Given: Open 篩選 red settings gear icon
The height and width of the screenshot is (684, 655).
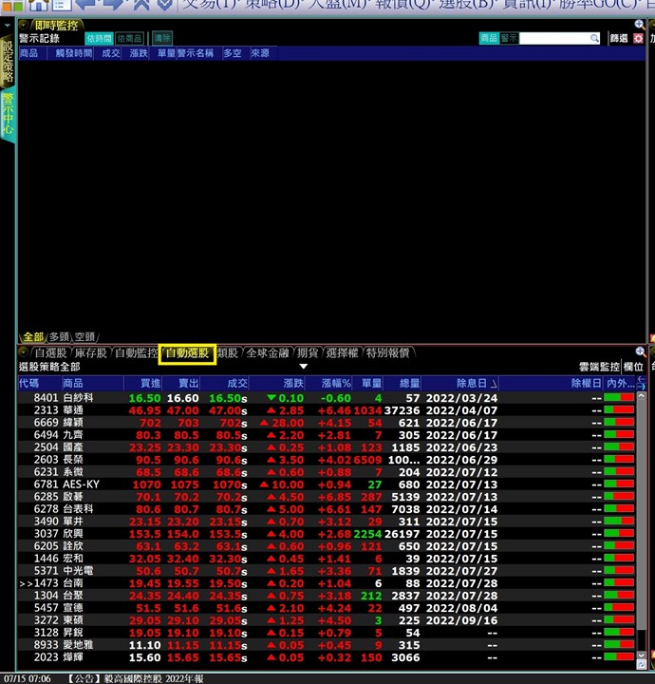Looking at the screenshot, I should 639,38.
